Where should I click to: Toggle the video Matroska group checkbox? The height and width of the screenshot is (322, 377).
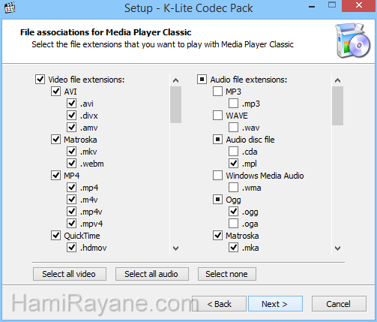tap(55, 139)
